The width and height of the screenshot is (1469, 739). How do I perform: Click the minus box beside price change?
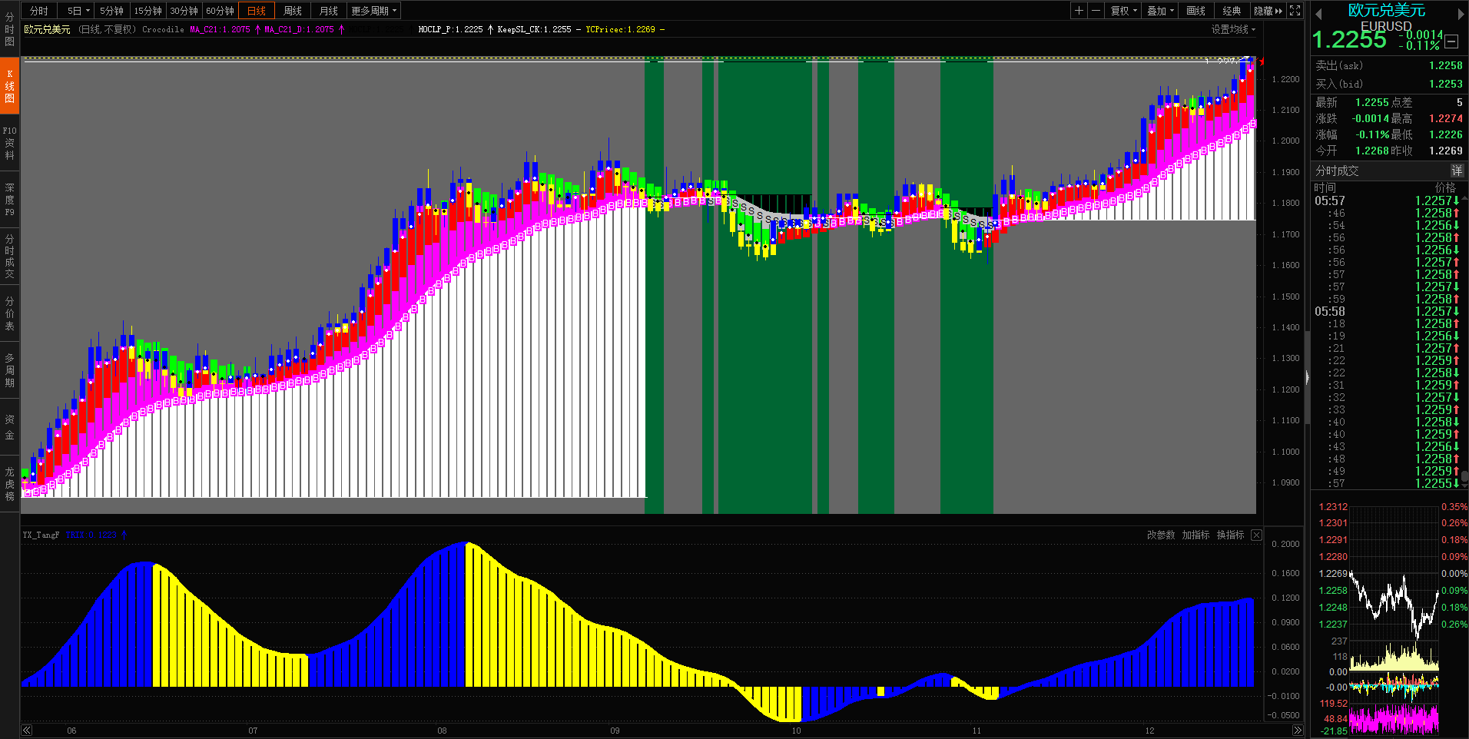pyautogui.click(x=1451, y=41)
